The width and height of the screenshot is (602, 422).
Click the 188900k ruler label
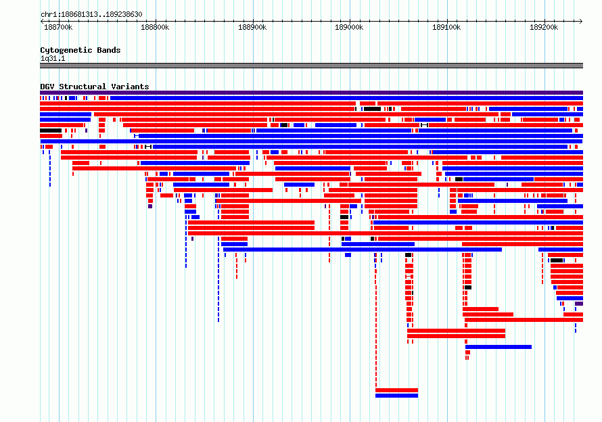click(252, 27)
